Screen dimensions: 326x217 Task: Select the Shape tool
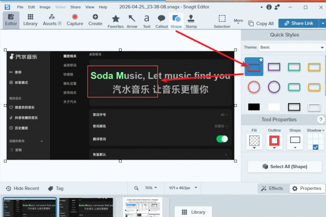point(176,21)
